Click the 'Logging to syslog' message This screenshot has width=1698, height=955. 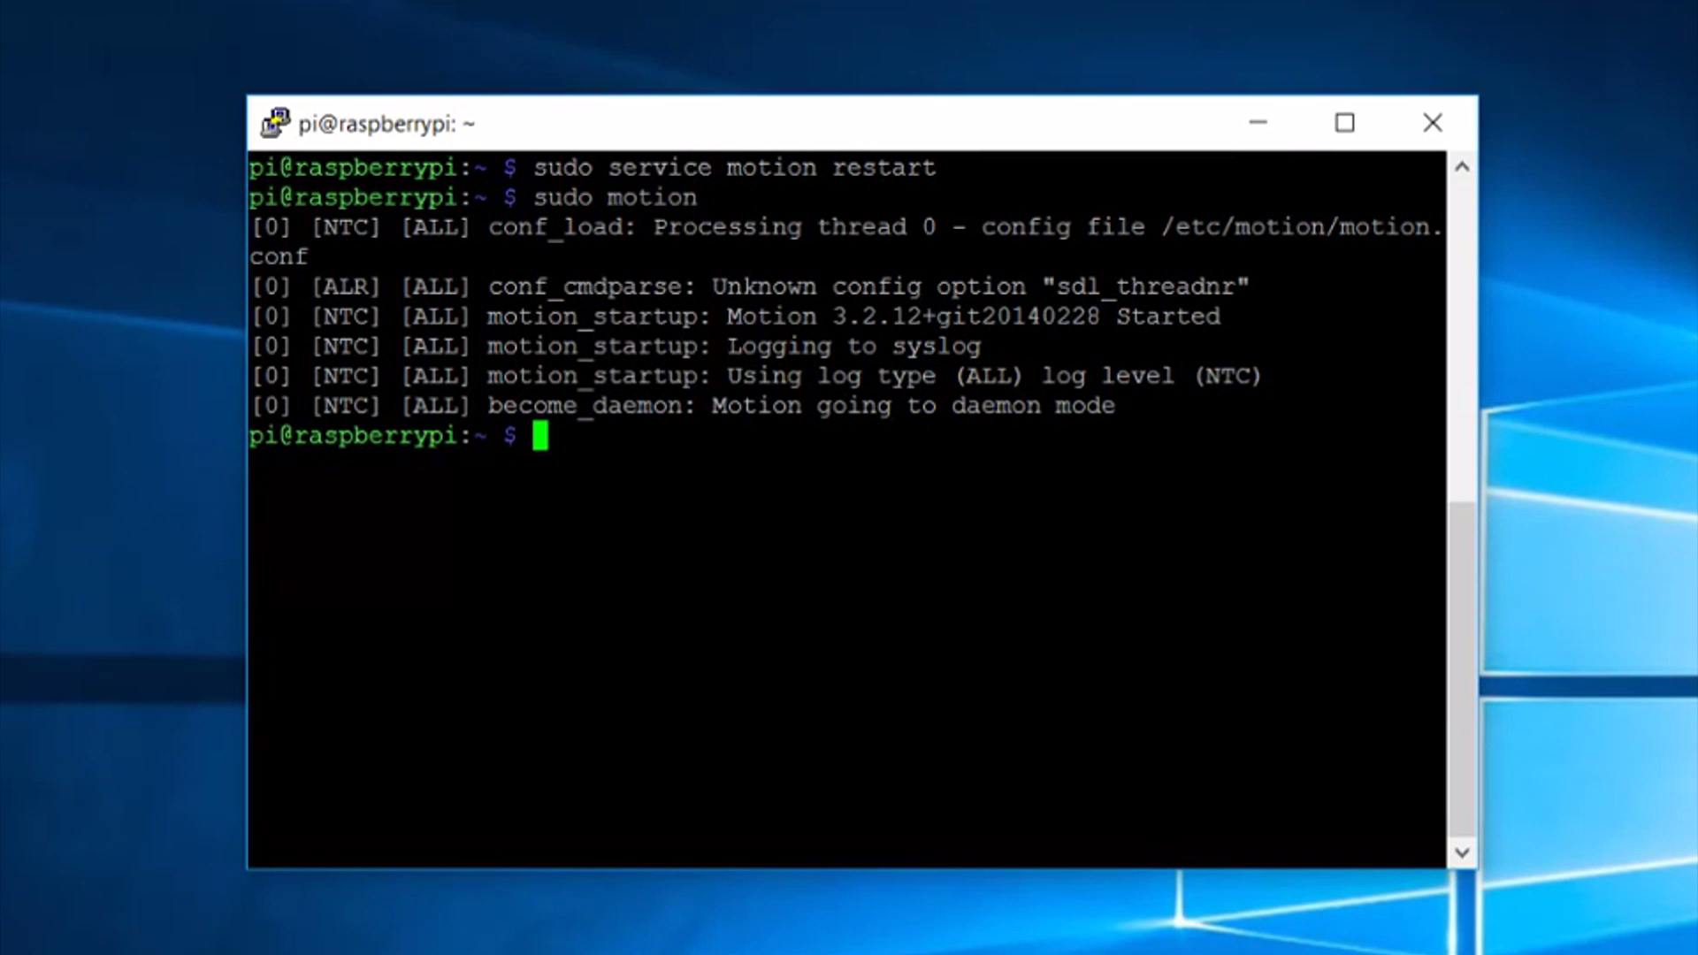pos(853,346)
